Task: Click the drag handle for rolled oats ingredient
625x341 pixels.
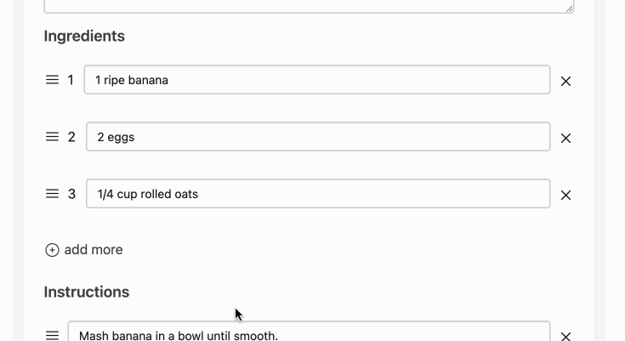Action: click(x=52, y=194)
